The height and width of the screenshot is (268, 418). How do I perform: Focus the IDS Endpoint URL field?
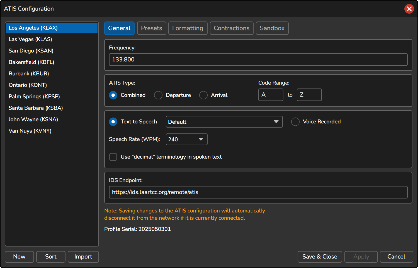tap(258, 192)
